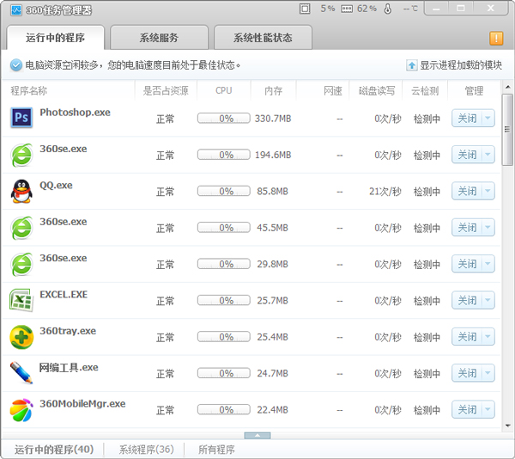Expand the 关闭 options for 360MobileMgr.exe
The image size is (515, 459).
tap(488, 410)
